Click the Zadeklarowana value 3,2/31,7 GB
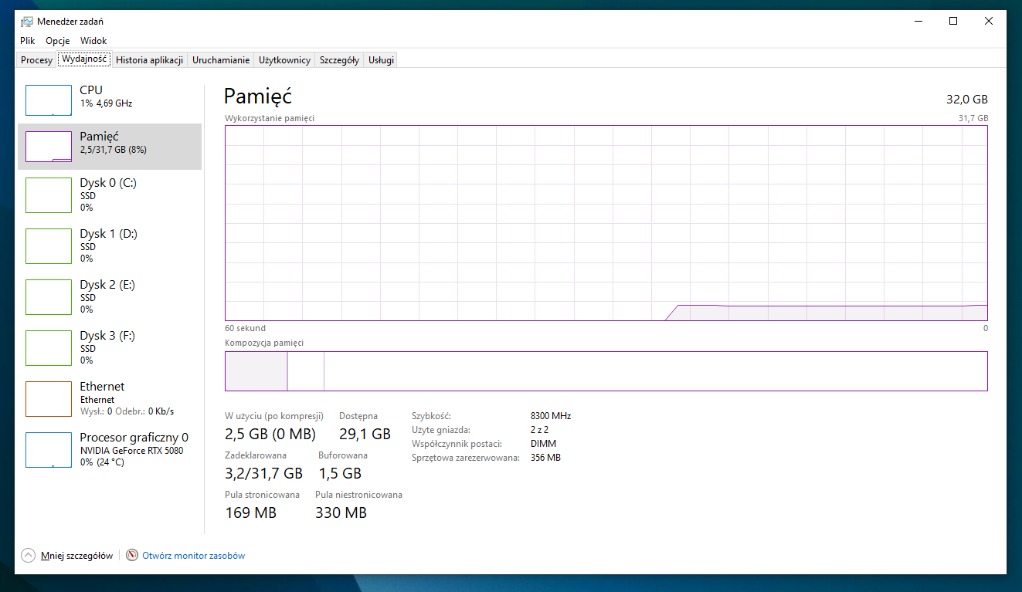 tap(263, 473)
